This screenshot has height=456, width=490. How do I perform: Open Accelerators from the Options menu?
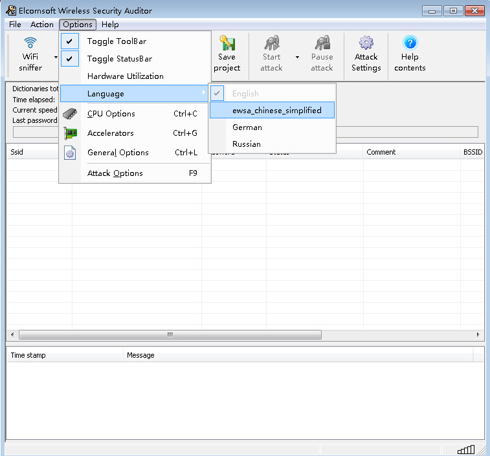[135, 133]
